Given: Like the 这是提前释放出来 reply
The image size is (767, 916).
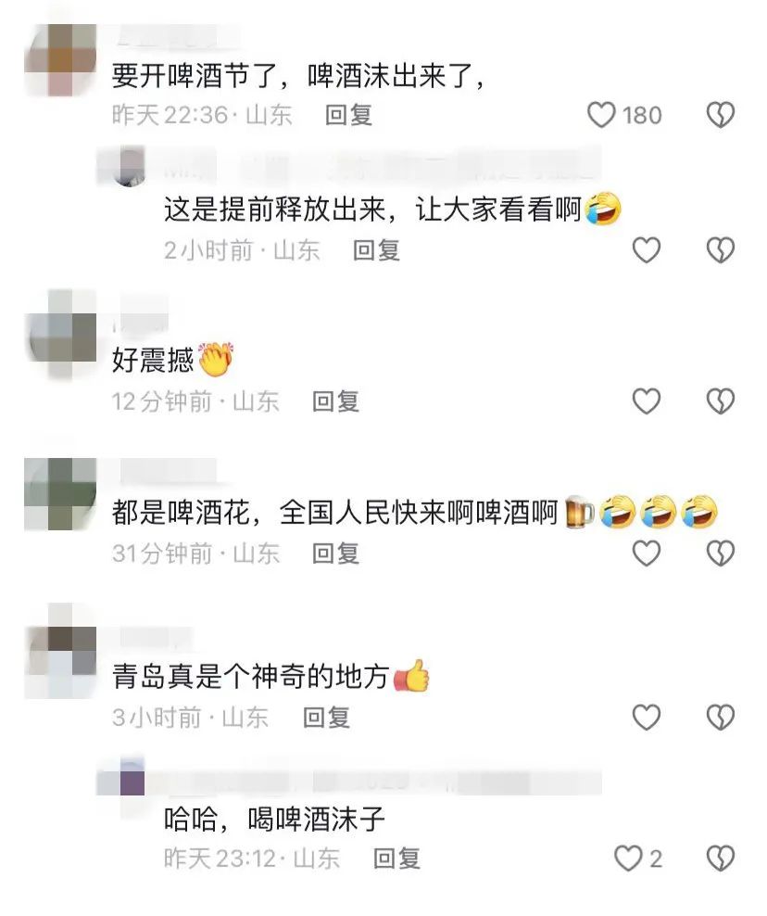Looking at the screenshot, I should pyautogui.click(x=647, y=250).
